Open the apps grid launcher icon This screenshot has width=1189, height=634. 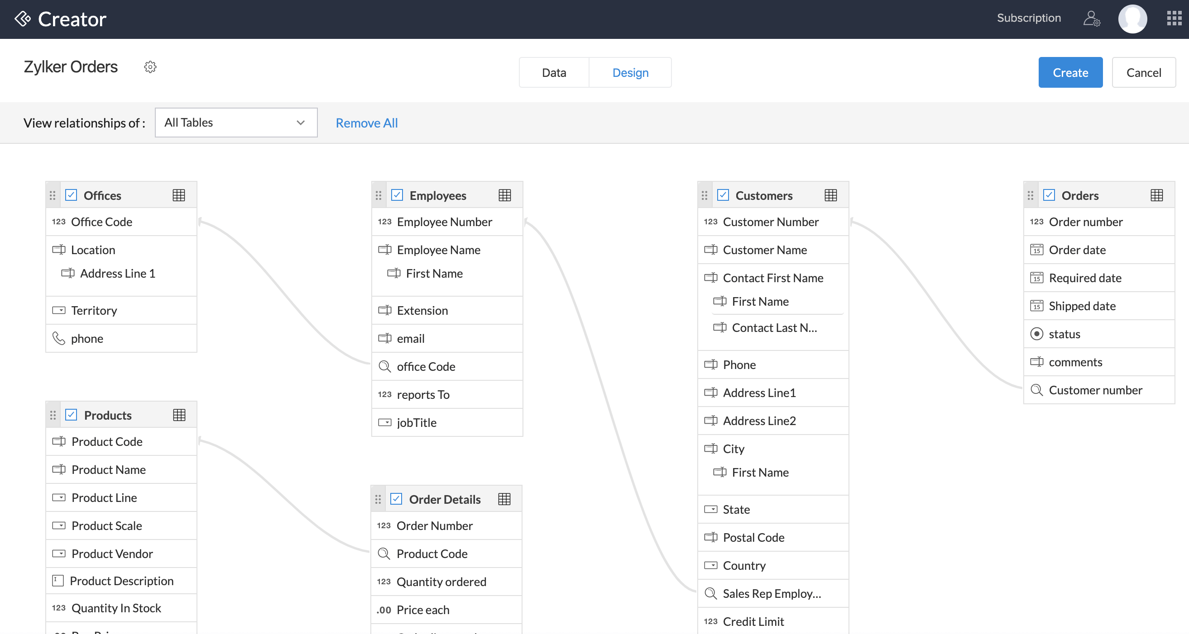pos(1174,18)
